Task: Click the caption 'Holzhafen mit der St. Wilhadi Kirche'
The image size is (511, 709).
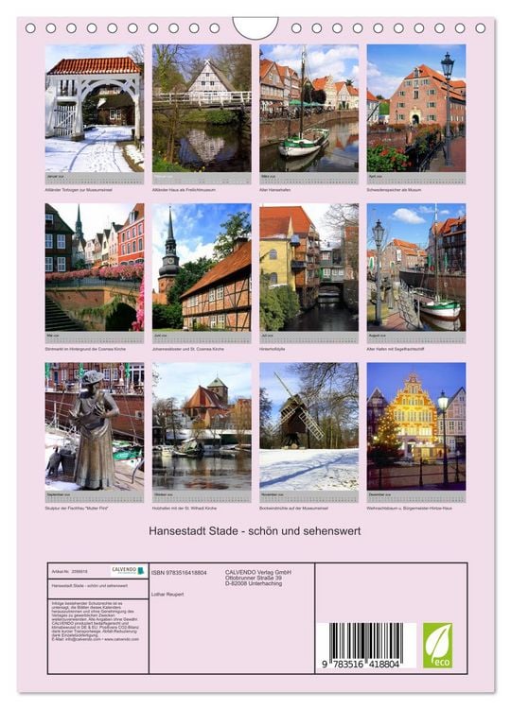Action: (185, 509)
